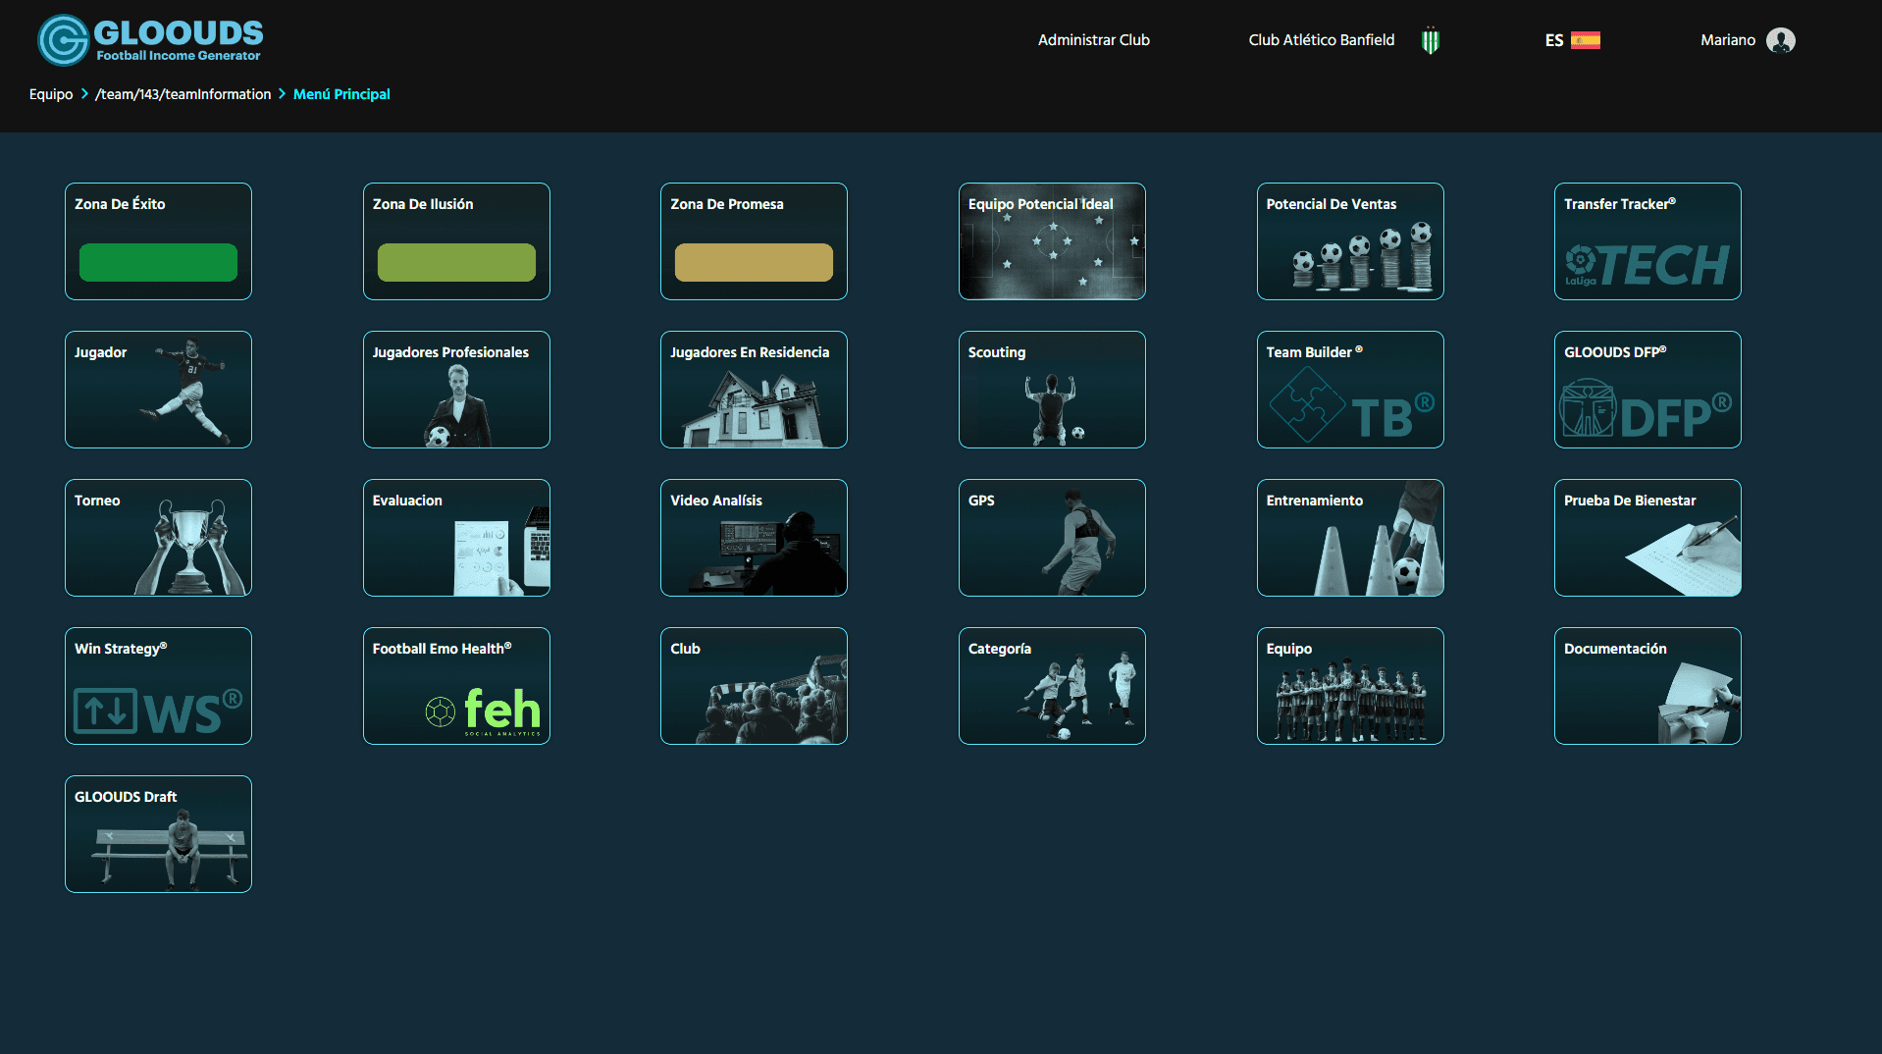
Task: Click the GLOOUDS logo icon
Action: (64, 40)
